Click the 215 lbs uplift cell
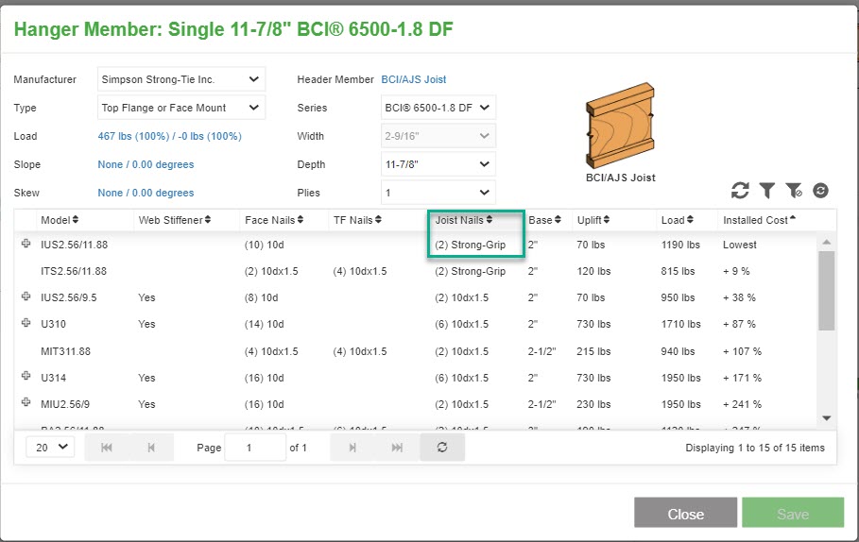859x542 pixels. point(593,351)
